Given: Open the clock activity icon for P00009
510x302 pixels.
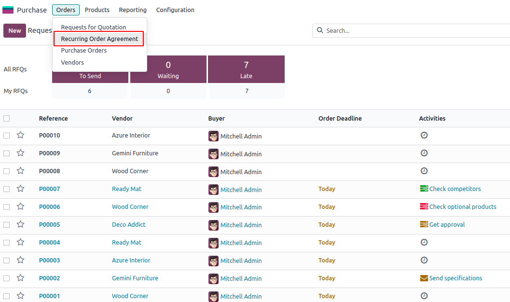Looking at the screenshot, I should click(424, 153).
